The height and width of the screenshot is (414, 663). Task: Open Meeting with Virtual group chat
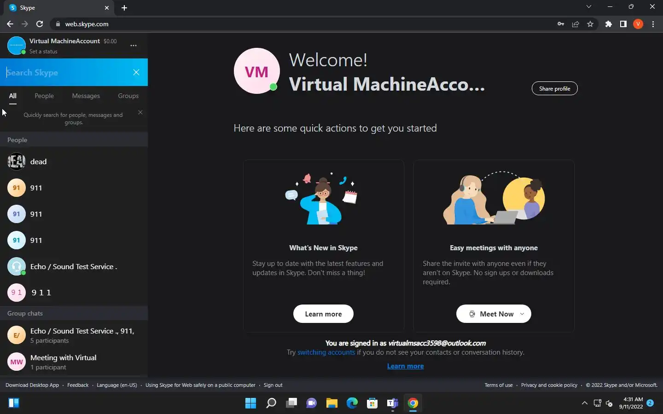[74, 362]
